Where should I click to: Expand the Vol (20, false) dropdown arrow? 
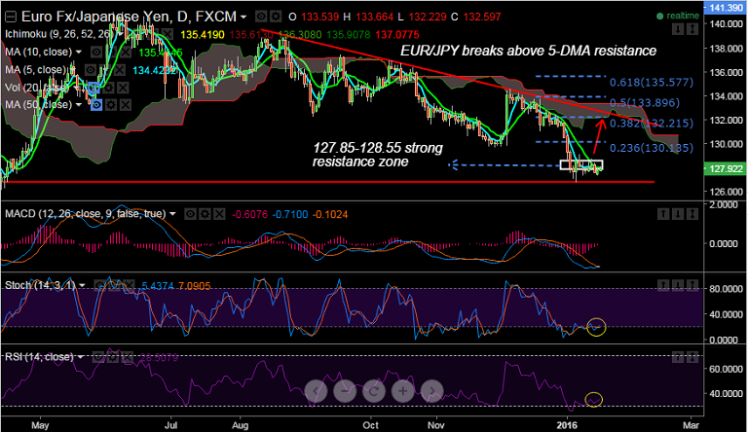76,88
